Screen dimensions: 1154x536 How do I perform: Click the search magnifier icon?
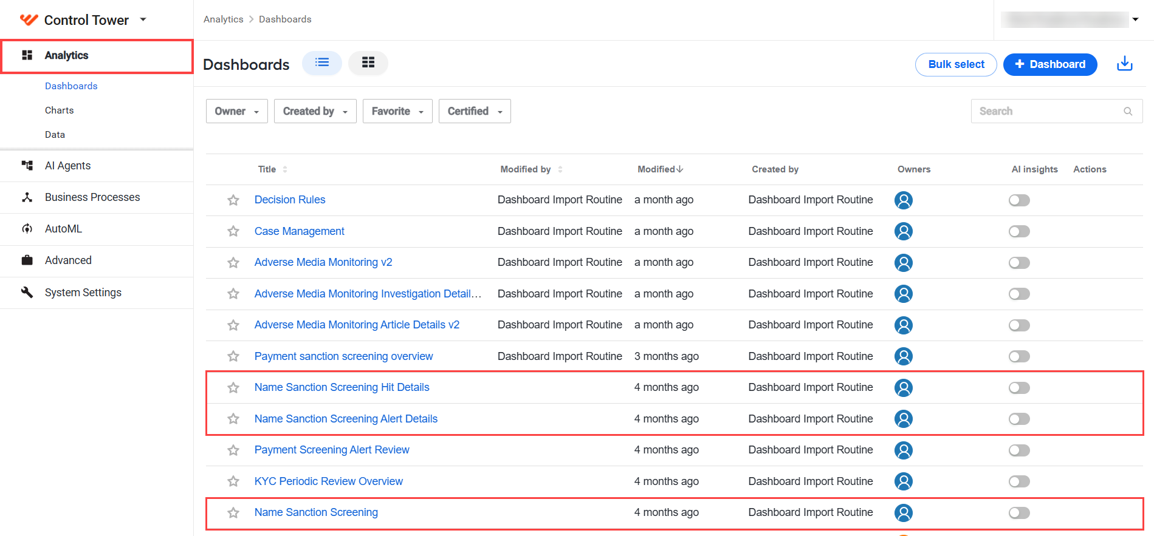1128,111
